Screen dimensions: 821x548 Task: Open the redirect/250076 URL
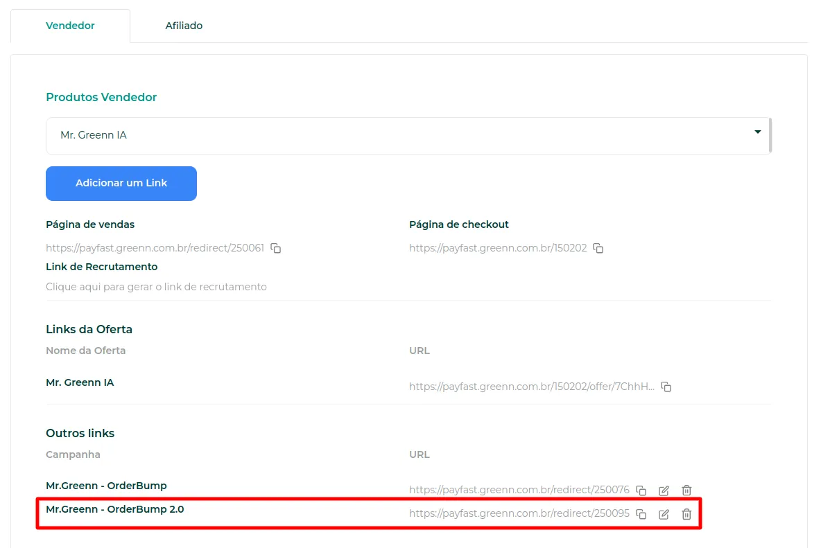click(519, 490)
